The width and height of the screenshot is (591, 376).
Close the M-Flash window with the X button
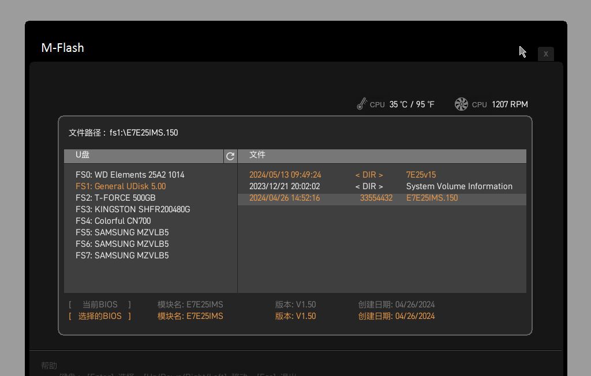click(546, 54)
